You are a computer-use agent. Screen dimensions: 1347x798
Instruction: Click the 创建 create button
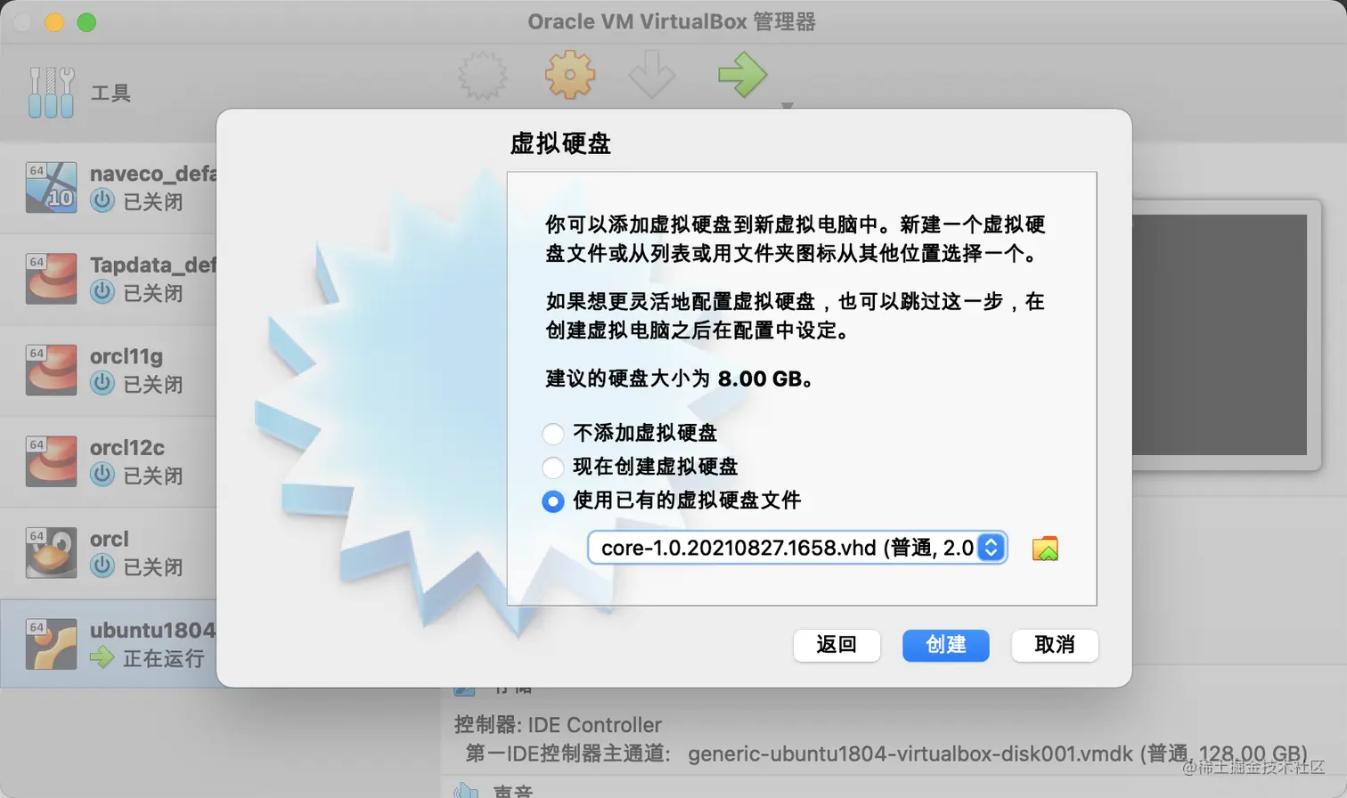[x=945, y=645]
